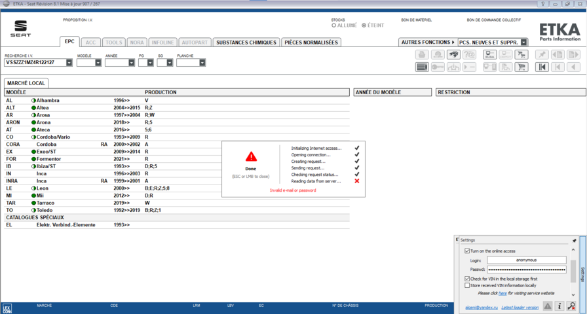
Task: Click the 'Latest loader version' link
Action: pyautogui.click(x=520, y=307)
